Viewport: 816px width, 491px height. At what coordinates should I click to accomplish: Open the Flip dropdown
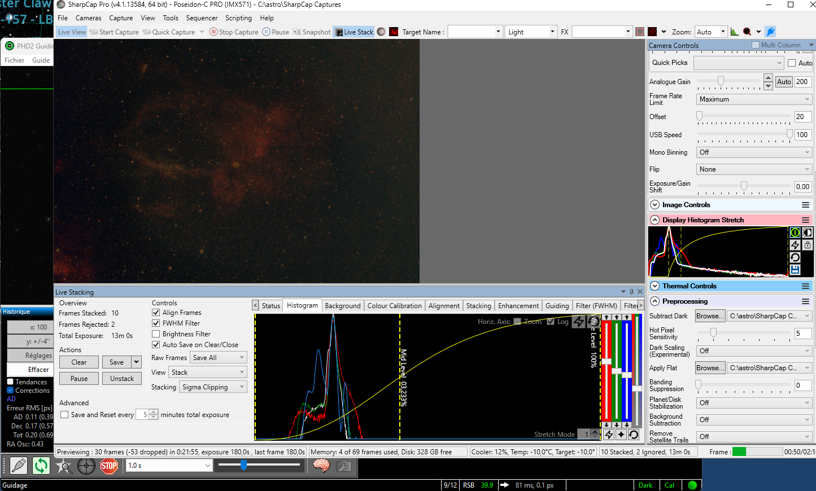pyautogui.click(x=754, y=169)
